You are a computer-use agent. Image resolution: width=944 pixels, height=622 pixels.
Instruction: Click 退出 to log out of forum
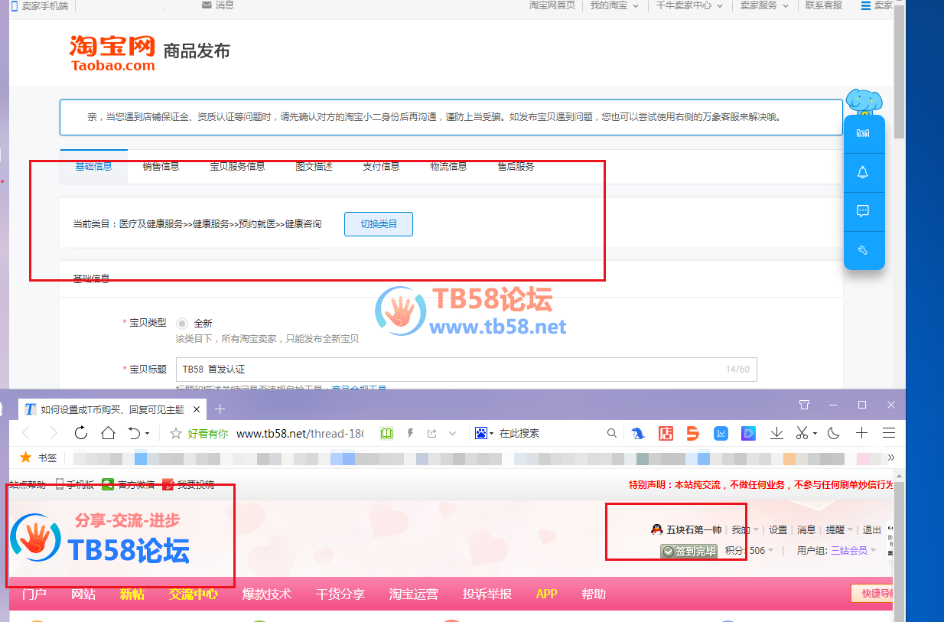[872, 529]
